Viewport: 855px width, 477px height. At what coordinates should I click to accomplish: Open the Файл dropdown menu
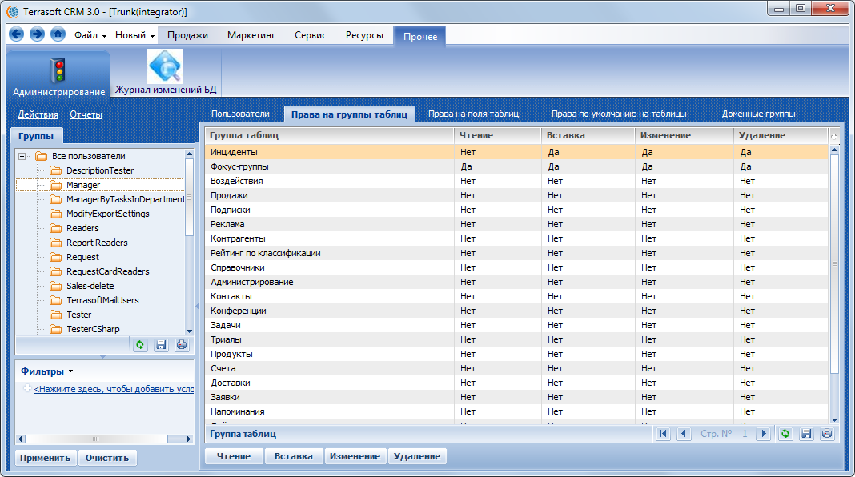click(90, 35)
